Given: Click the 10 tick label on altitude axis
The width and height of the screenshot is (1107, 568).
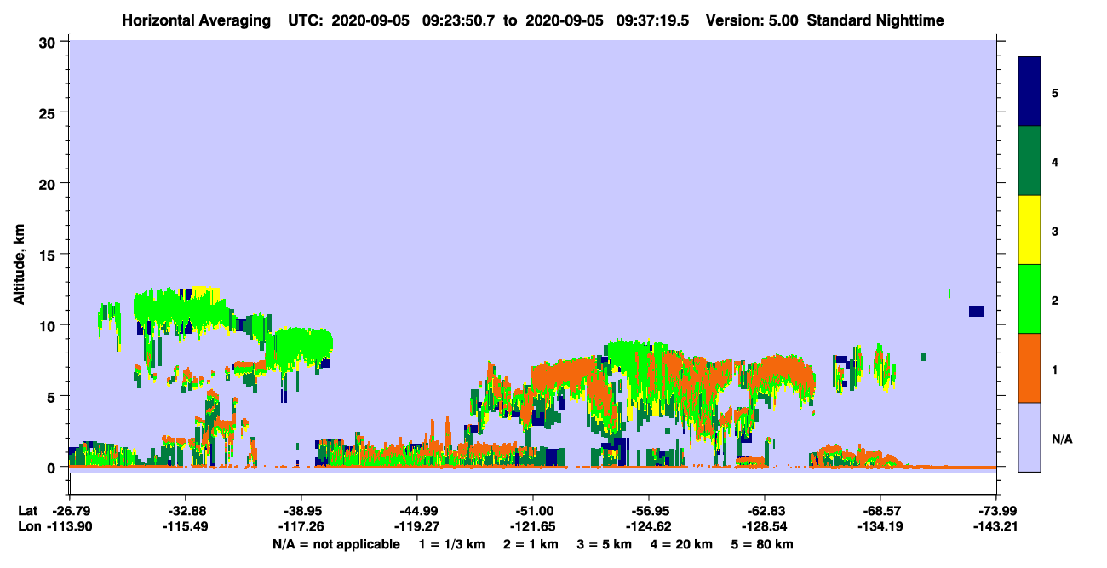Looking at the screenshot, I should click(x=49, y=325).
